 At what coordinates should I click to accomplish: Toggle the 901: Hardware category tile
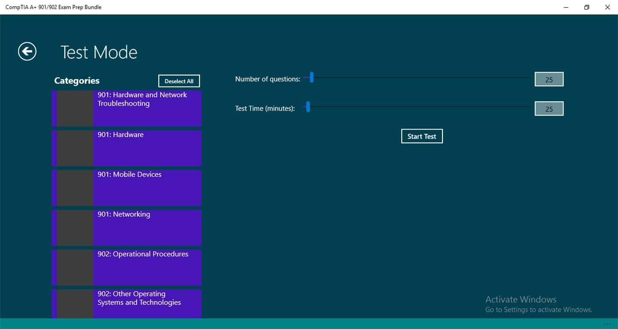pos(127,148)
